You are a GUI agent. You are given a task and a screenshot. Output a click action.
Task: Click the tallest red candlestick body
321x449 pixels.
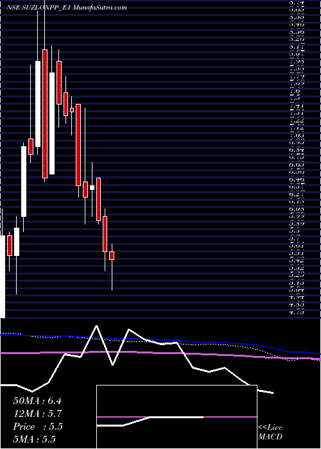45,114
